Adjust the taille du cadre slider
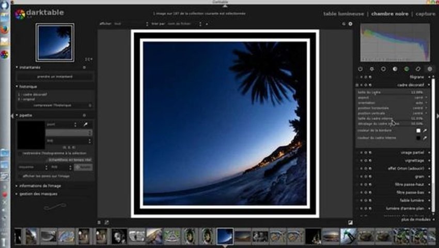This screenshot has height=248, width=439. (x=390, y=92)
